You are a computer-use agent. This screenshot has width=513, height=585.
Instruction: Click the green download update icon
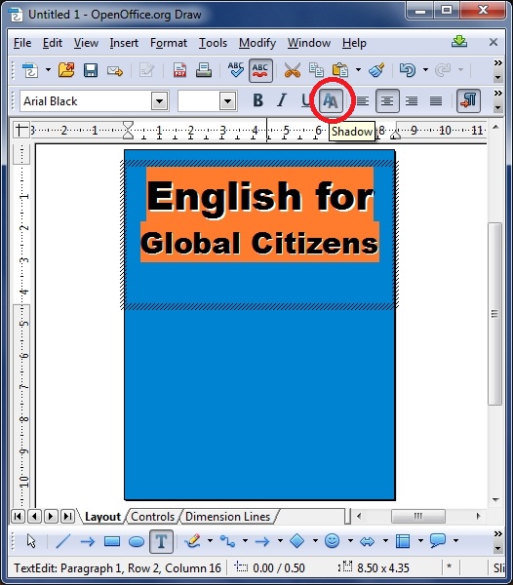point(459,41)
